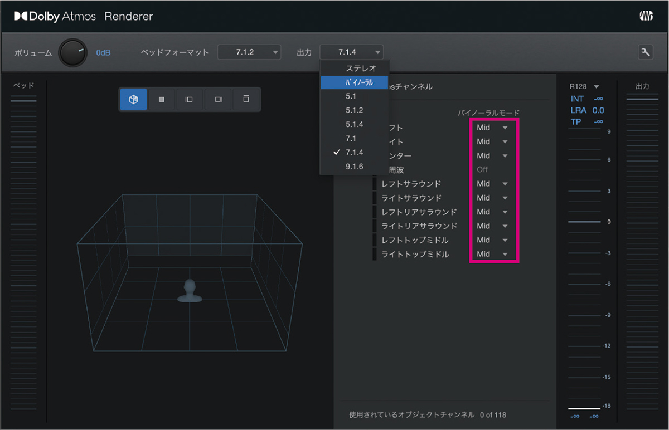This screenshot has height=430, width=669.
Task: Click the 0dB volume value
Action: (103, 53)
